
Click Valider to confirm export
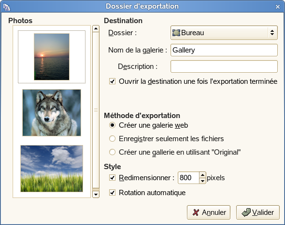pos(258,212)
